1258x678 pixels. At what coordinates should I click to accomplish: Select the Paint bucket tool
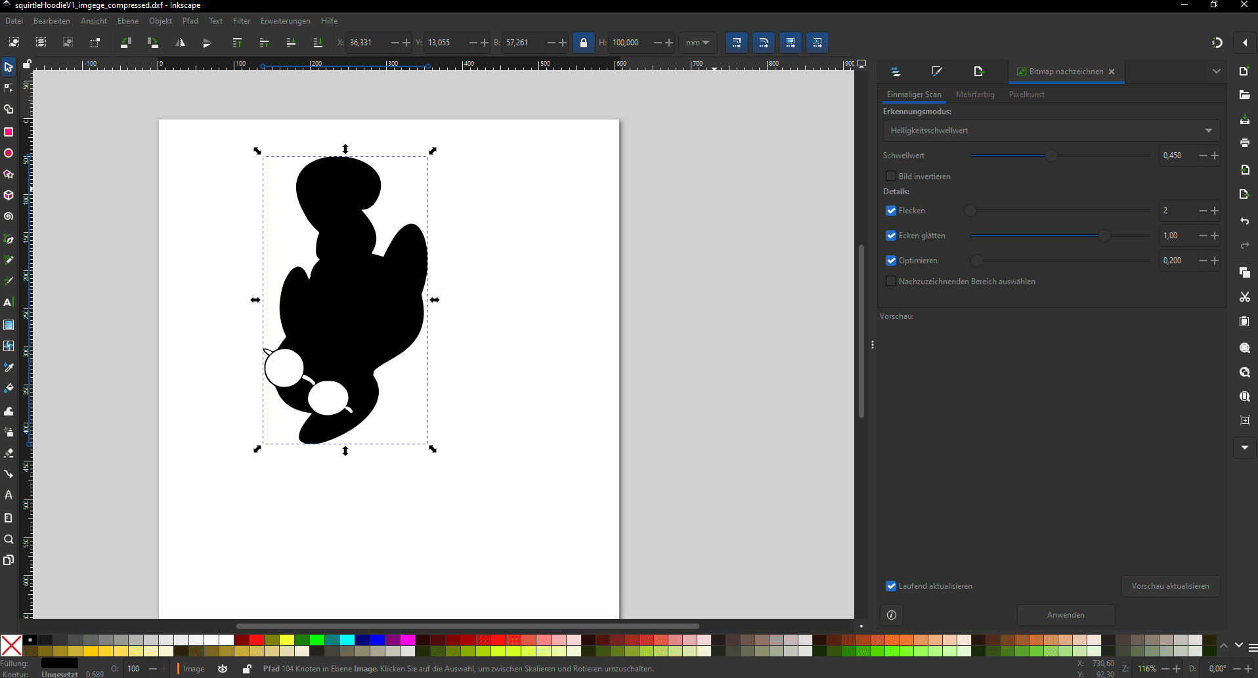pyautogui.click(x=9, y=389)
